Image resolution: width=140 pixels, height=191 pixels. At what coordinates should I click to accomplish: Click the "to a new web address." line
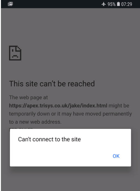point(35,122)
